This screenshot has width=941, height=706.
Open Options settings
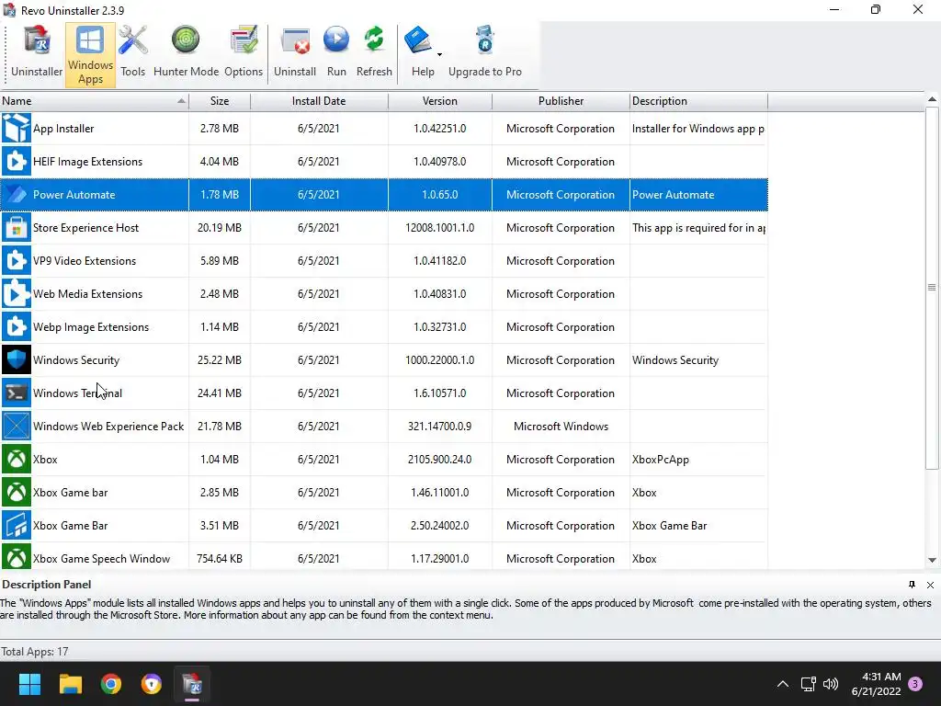click(244, 54)
